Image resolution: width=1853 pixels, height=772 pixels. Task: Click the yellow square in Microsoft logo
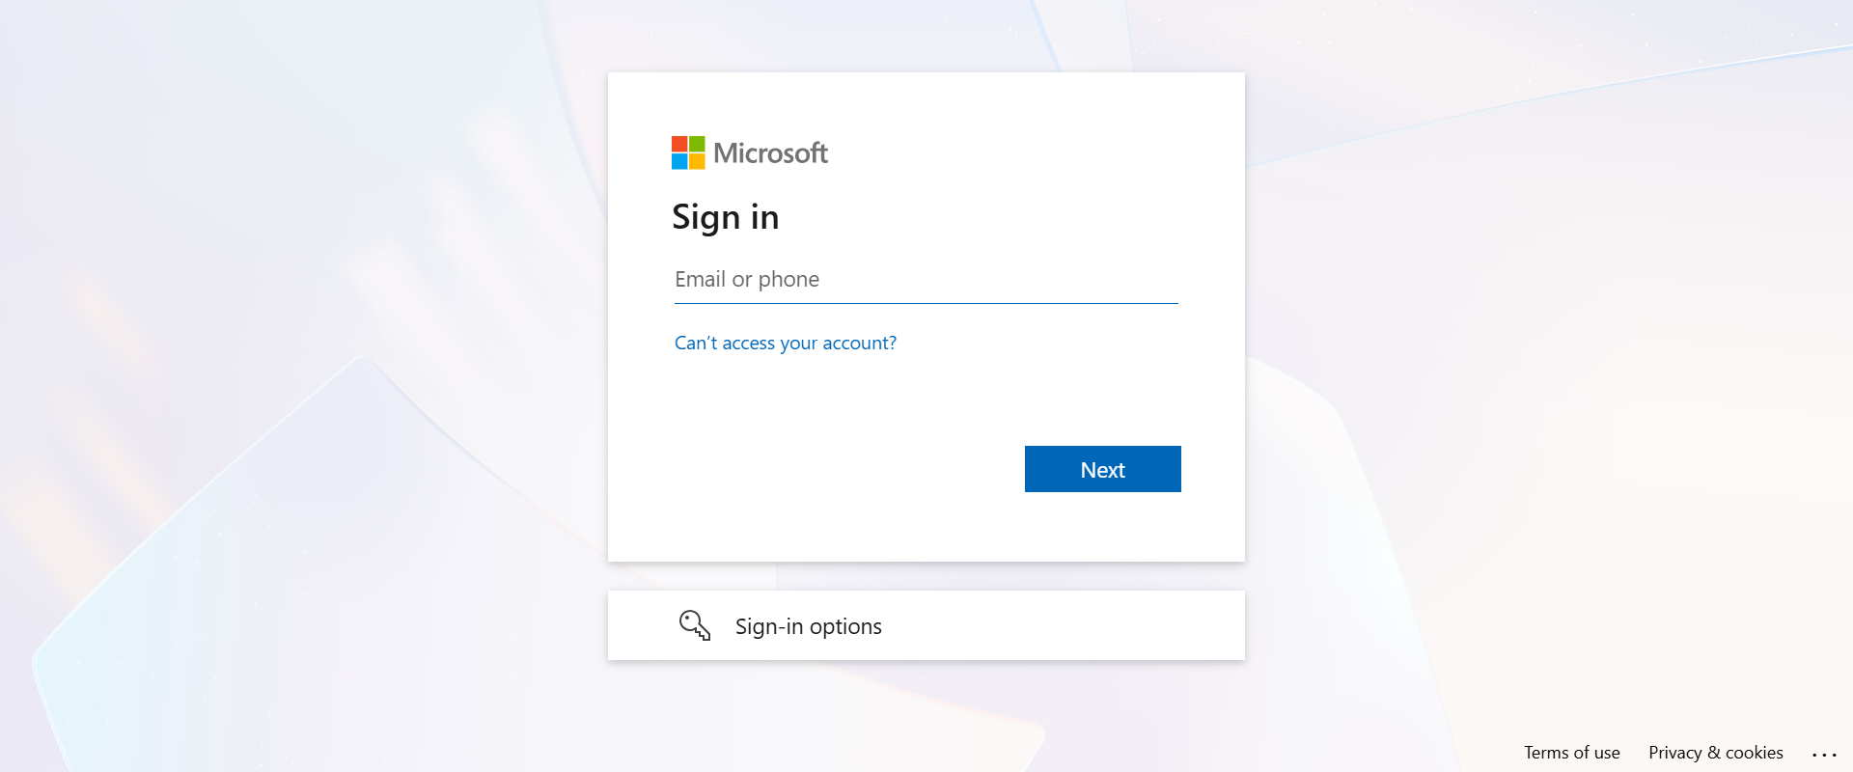point(697,161)
